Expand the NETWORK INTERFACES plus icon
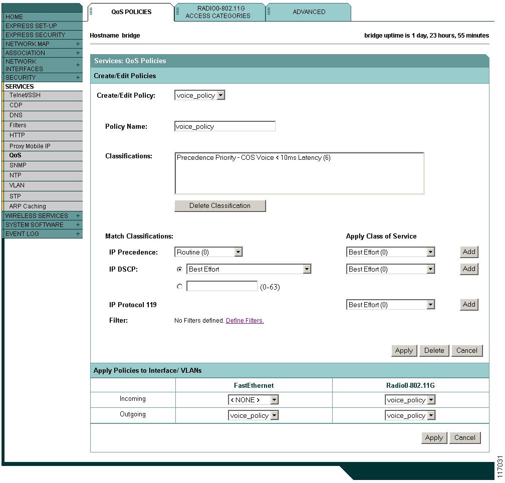The image size is (505, 483). [x=78, y=65]
